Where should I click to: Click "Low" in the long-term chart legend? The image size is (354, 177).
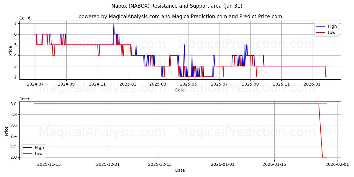(x=332, y=32)
